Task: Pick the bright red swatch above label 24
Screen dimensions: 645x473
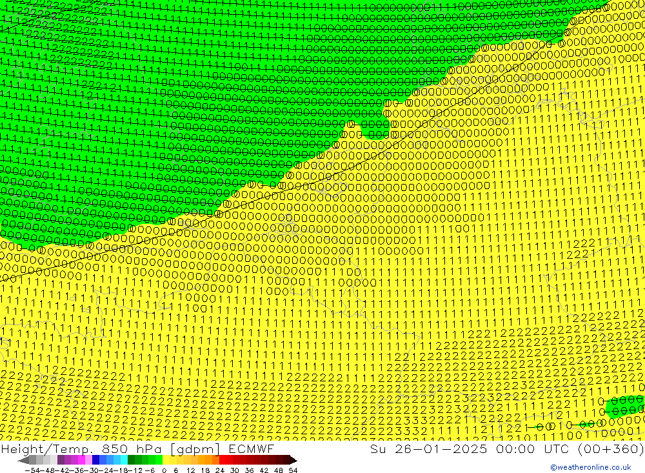Action: 223,460
